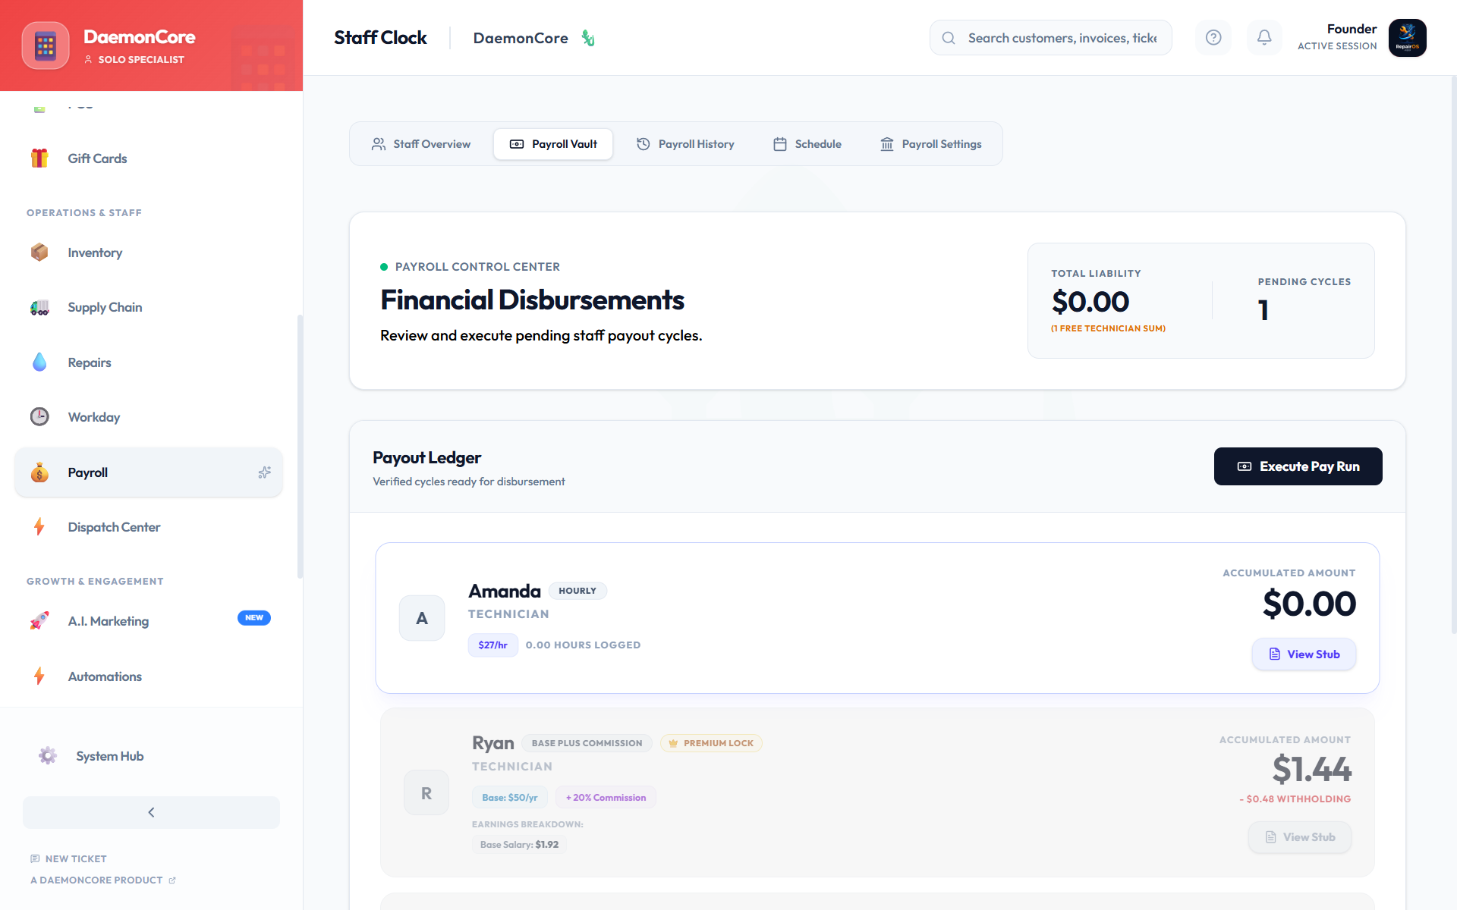Click the Payroll money bag icon
This screenshot has height=910, width=1457.
click(39, 472)
